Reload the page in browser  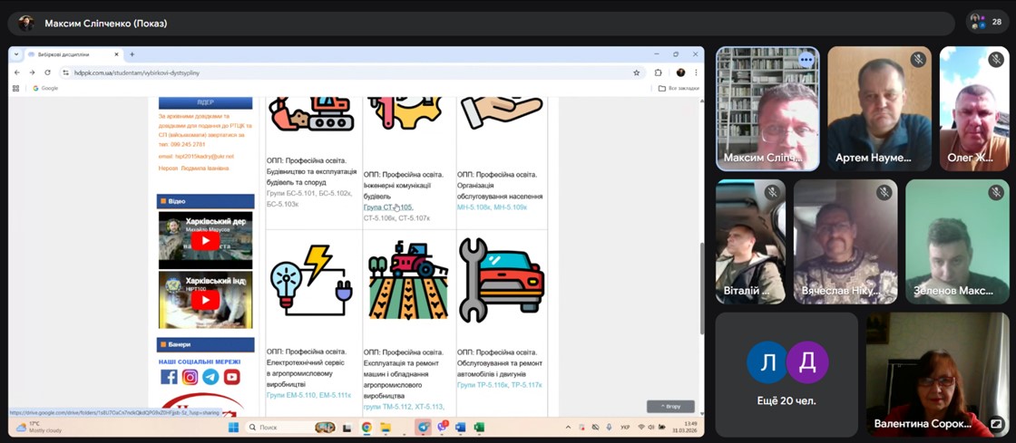pyautogui.click(x=47, y=72)
